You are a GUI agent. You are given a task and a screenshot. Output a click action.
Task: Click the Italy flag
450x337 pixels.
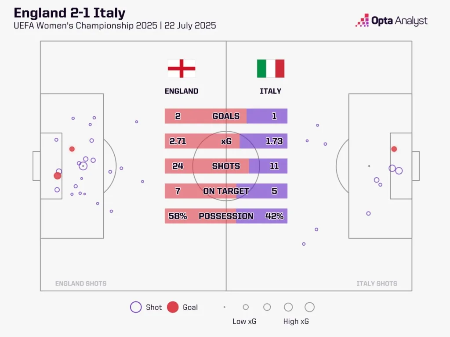271,68
